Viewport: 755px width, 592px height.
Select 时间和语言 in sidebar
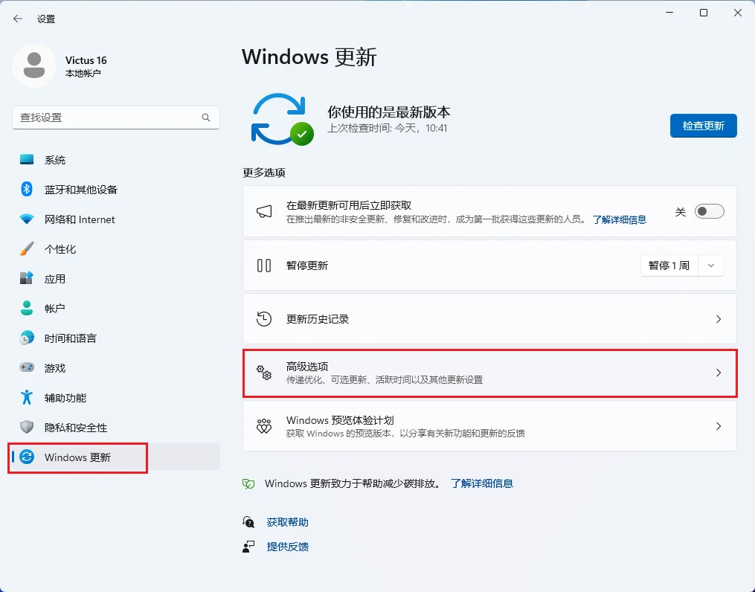(115, 338)
